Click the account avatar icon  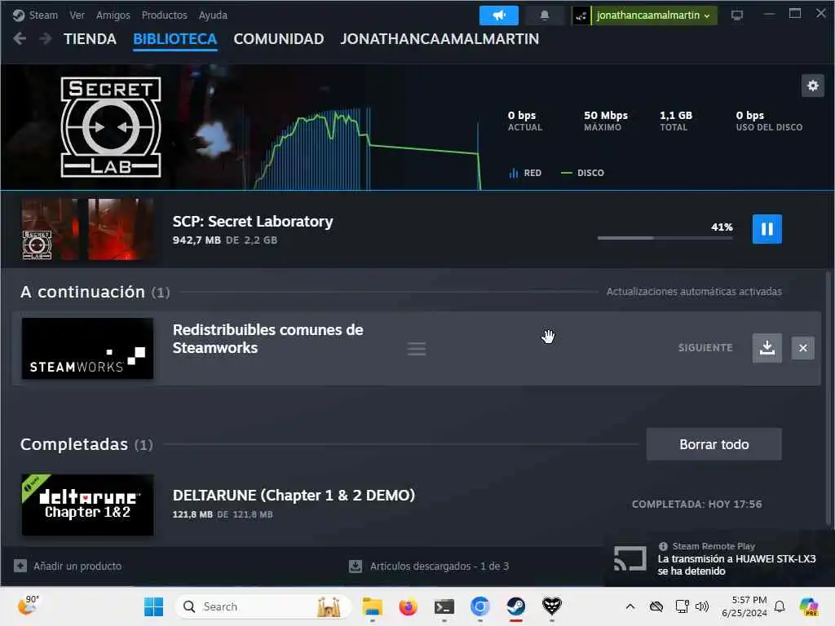click(581, 15)
